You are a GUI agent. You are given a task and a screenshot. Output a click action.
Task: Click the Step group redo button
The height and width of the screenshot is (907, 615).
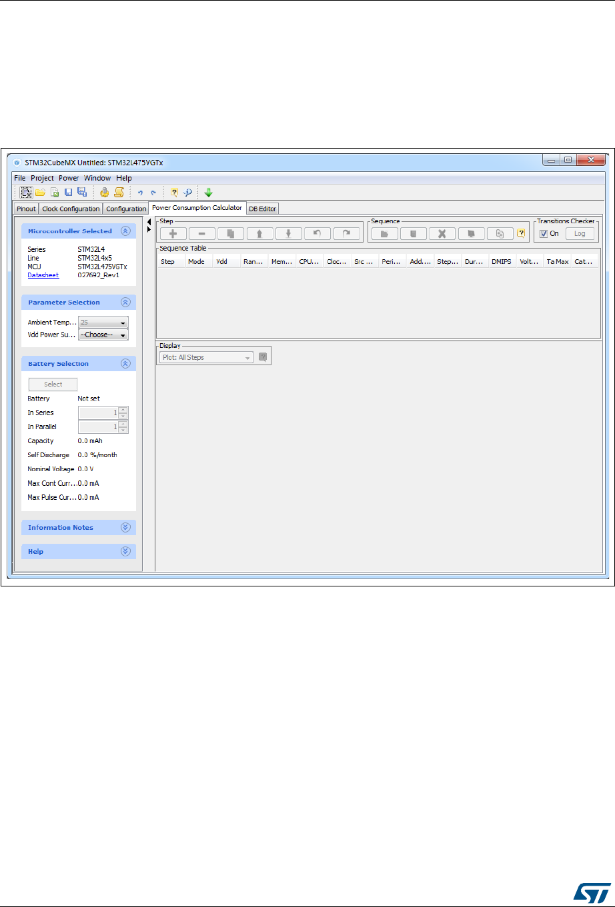pos(346,234)
